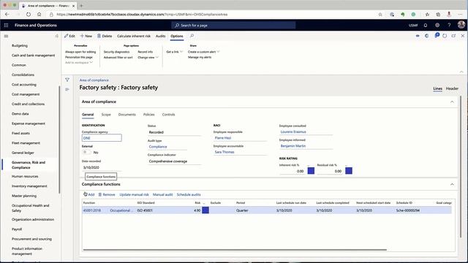Collapse the Area of compliance section
This screenshot has width=468, height=263.
tap(452, 102)
